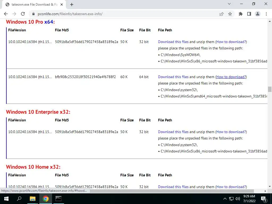
Task: Select amd64_microsoft-windows-takeown WinSxS path
Action: click(x=214, y=96)
